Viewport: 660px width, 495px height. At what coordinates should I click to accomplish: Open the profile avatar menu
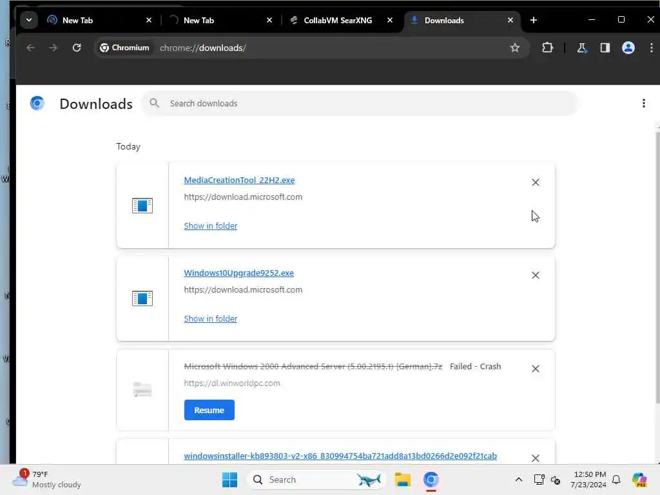click(x=628, y=48)
